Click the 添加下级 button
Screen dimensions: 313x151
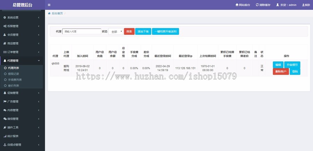pyautogui.click(x=143, y=31)
